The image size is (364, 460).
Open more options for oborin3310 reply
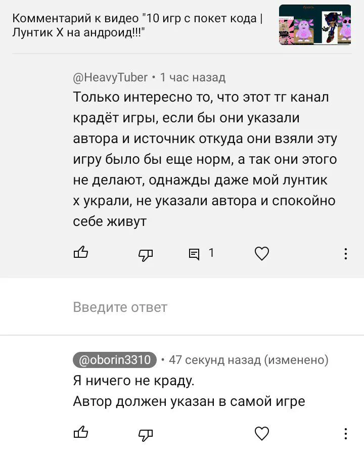point(346,434)
